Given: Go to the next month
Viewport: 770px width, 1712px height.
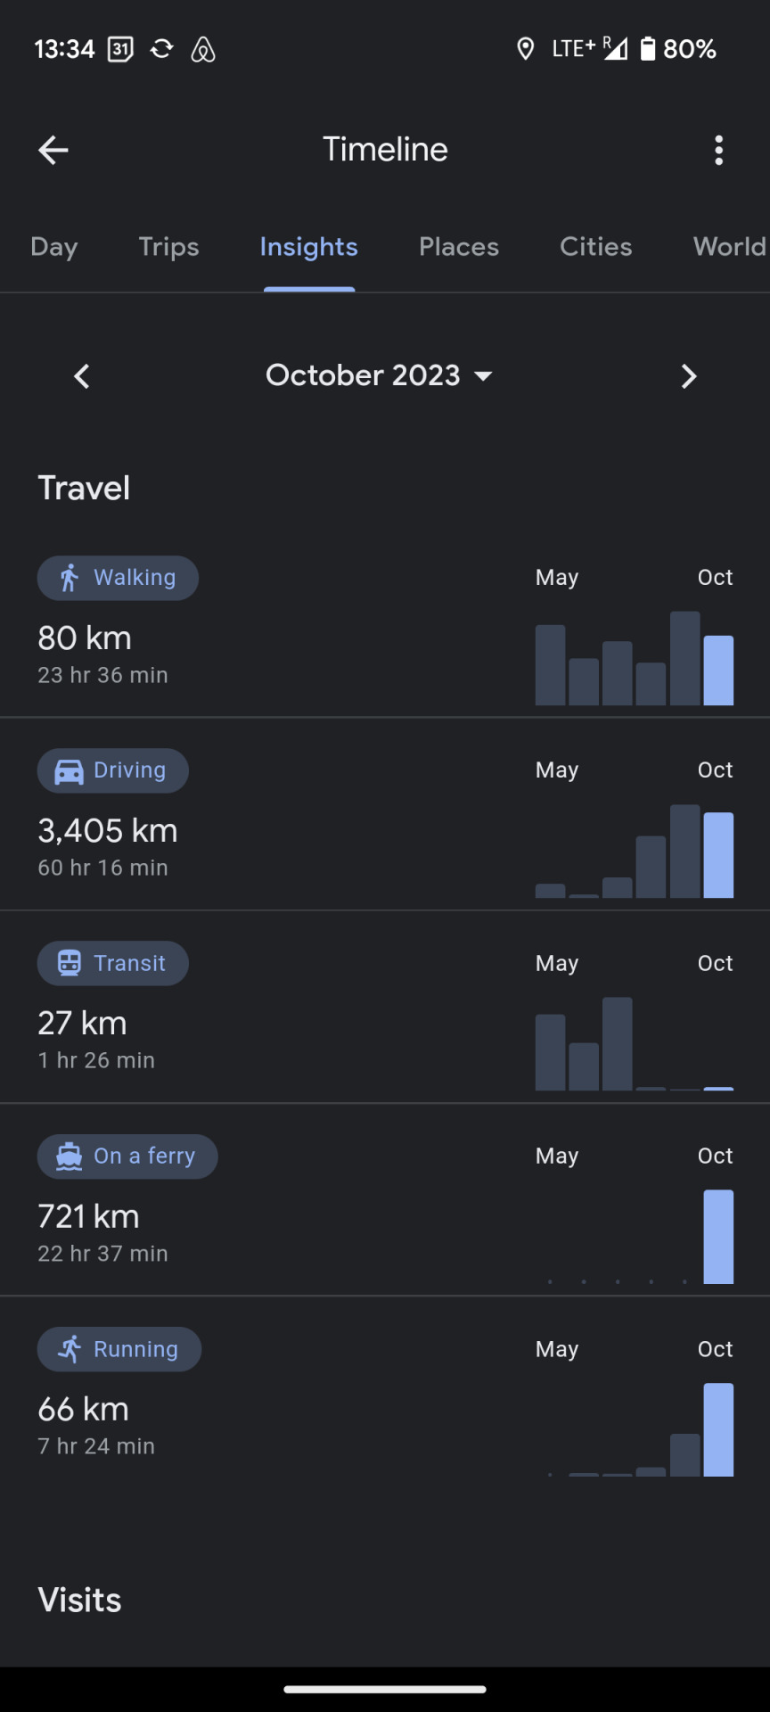Looking at the screenshot, I should coord(688,376).
